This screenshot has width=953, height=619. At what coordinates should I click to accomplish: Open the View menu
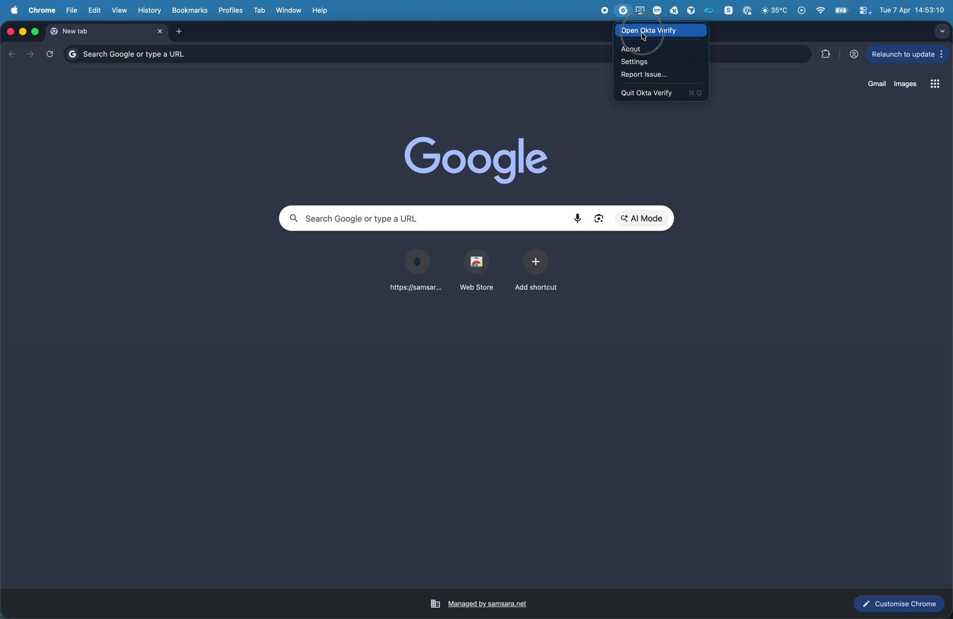[x=119, y=10]
